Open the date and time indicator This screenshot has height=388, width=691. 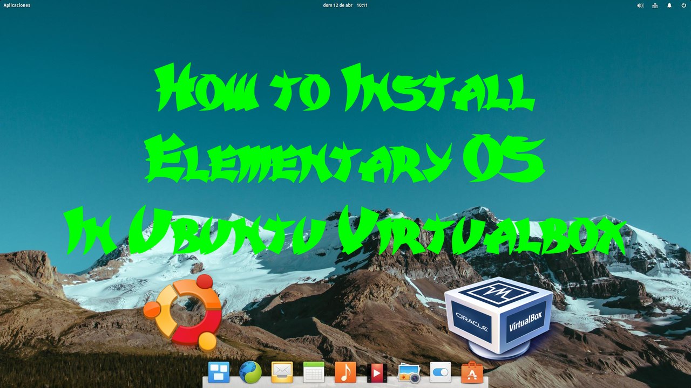coord(345,5)
